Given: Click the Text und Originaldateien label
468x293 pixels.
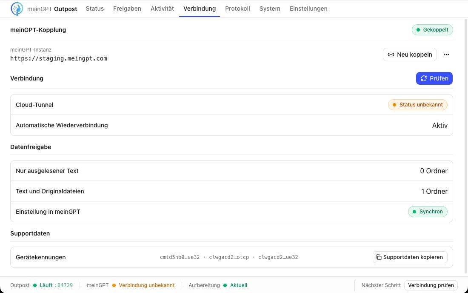Looking at the screenshot, I should 50,191.
